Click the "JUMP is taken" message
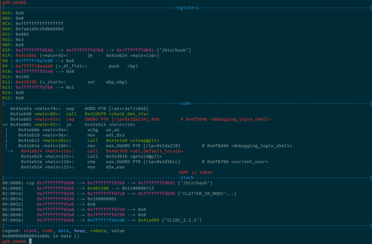Screen dimensions: 372x244 click(195, 172)
